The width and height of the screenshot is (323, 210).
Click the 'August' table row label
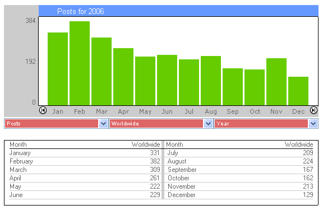(177, 161)
